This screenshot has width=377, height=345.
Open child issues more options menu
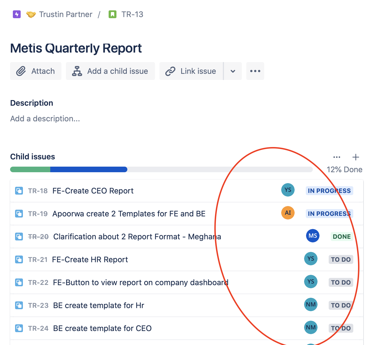337,157
